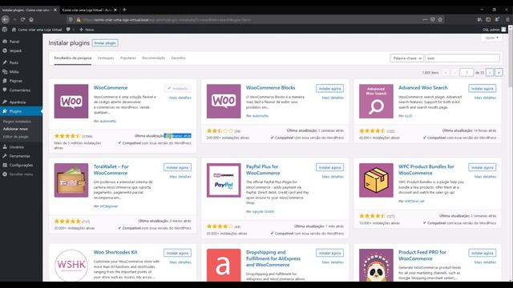This screenshot has width=513, height=288.
Task: Open 'Editor de plugin' submenu item
Action: [x=16, y=137]
